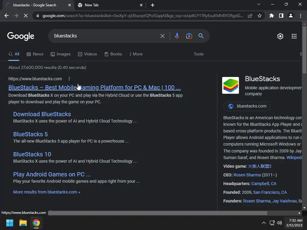
Task: Switch to the Images tab
Action: coord(61,54)
